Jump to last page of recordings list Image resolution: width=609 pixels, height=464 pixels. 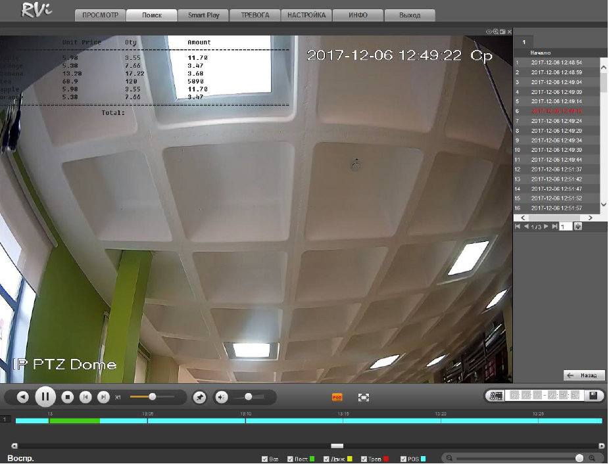[x=554, y=227]
